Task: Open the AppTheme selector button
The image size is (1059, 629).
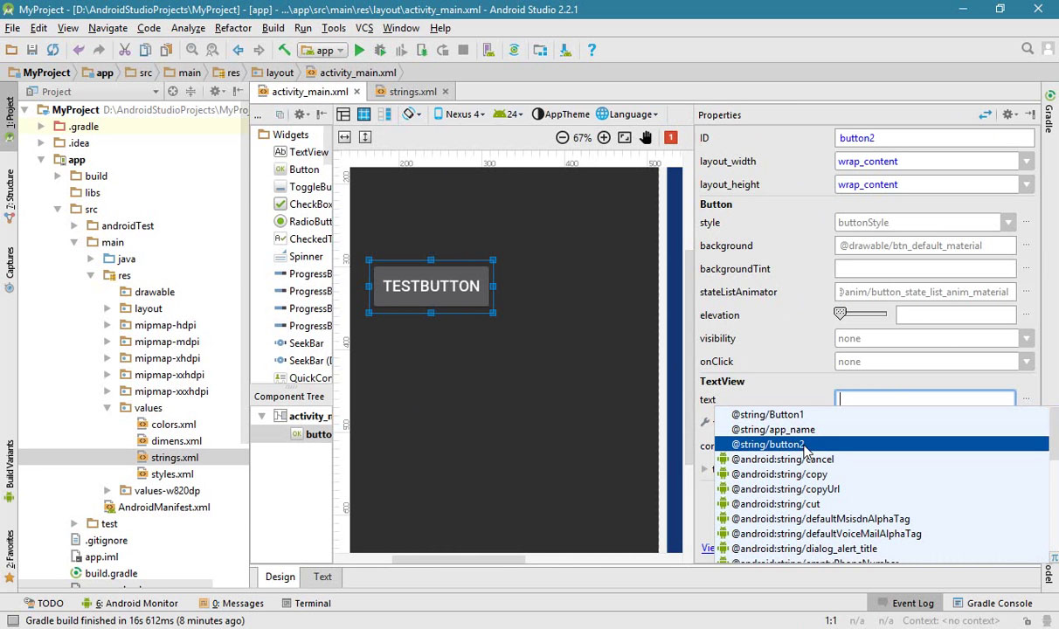Action: (561, 114)
